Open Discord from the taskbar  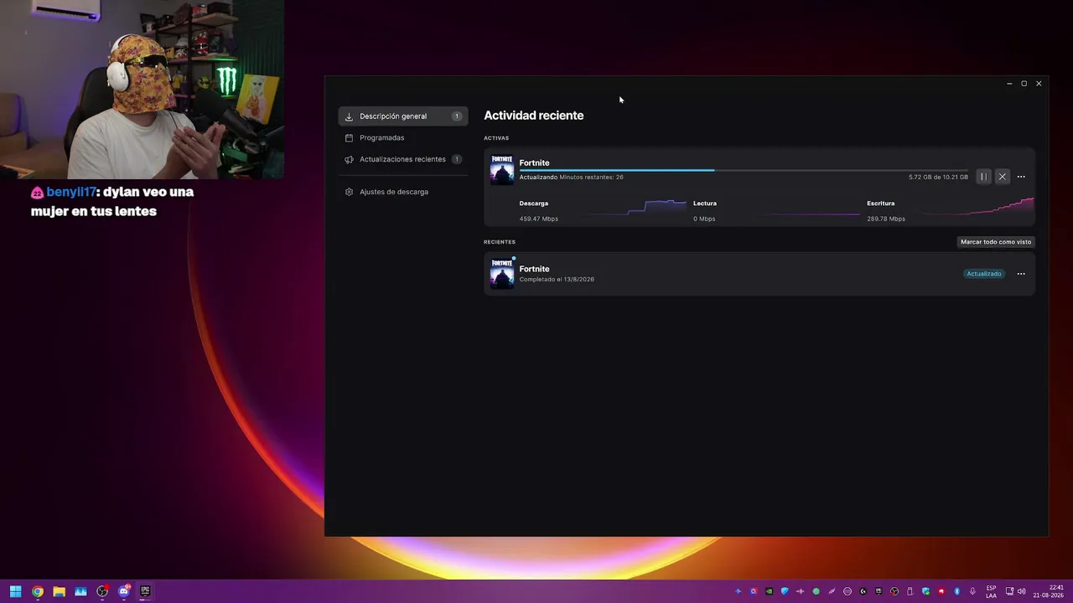pos(124,591)
